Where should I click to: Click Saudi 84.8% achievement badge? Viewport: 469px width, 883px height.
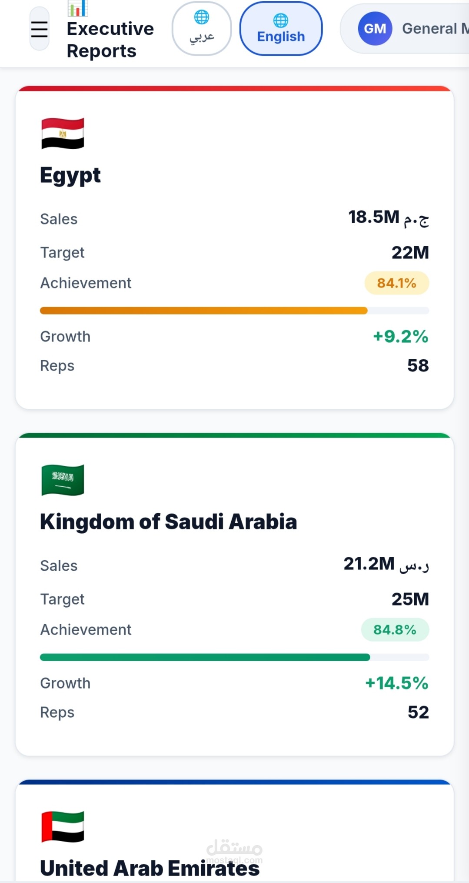click(395, 630)
